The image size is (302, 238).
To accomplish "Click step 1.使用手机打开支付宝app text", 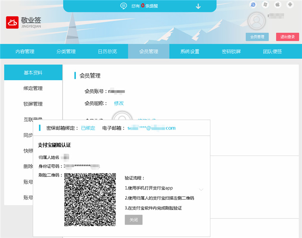I will [x=149, y=188].
